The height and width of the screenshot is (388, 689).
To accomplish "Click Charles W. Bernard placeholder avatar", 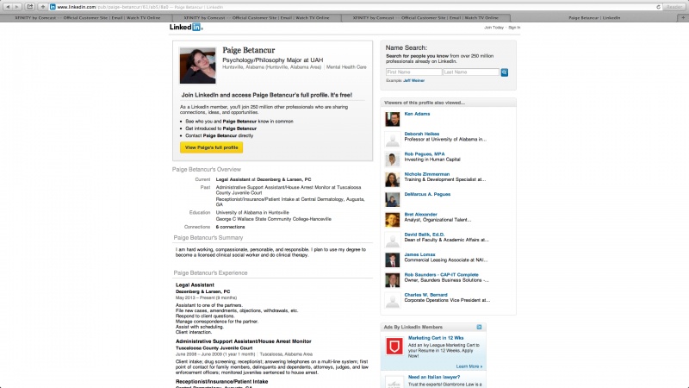I will [393, 300].
